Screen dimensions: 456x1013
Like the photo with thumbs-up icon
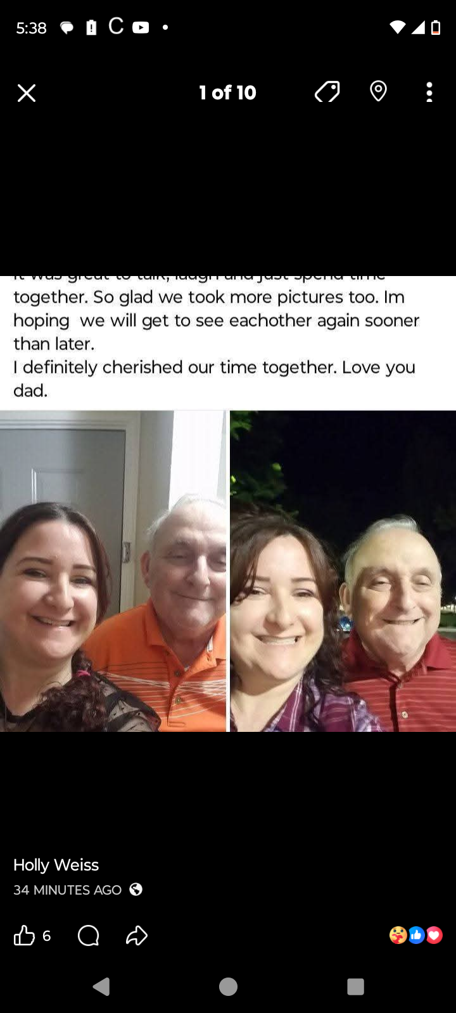click(x=24, y=936)
